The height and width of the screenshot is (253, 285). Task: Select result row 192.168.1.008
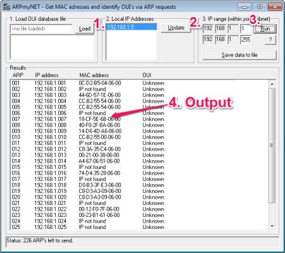139,125
